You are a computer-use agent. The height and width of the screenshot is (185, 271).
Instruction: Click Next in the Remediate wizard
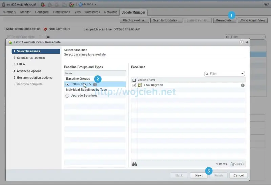(x=199, y=175)
